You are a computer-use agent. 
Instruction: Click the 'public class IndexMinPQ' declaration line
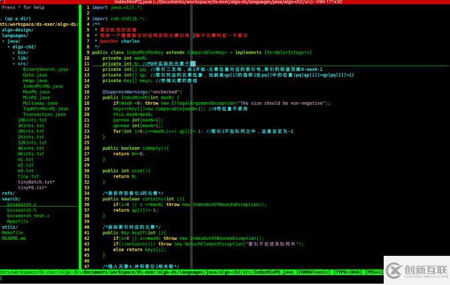coord(201,52)
